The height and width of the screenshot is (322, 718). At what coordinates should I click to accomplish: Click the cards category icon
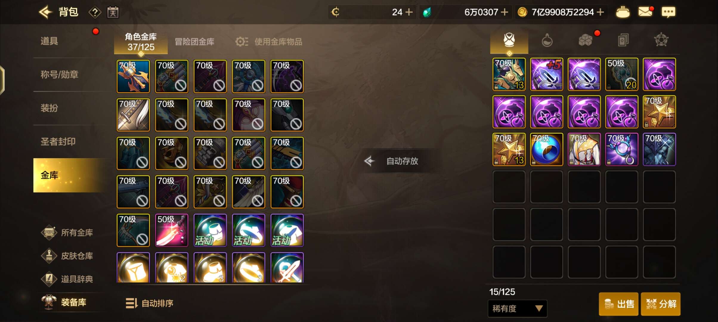click(623, 40)
